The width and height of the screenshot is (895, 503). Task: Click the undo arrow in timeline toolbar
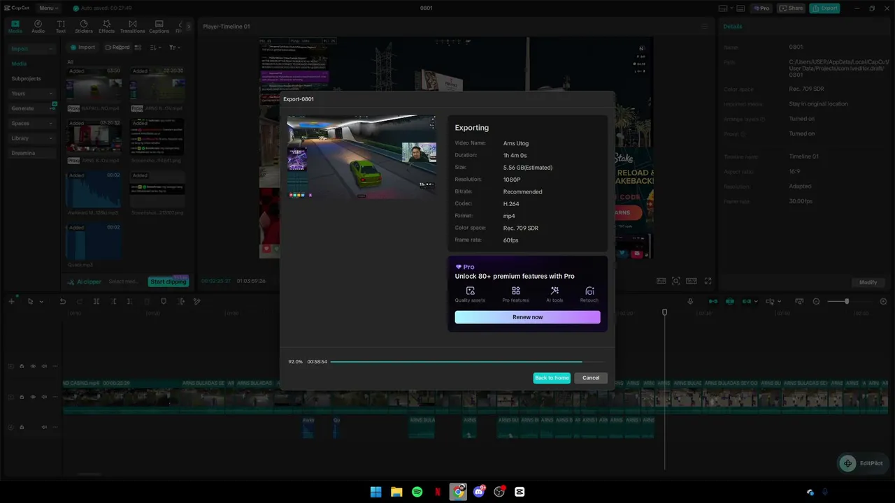point(62,301)
